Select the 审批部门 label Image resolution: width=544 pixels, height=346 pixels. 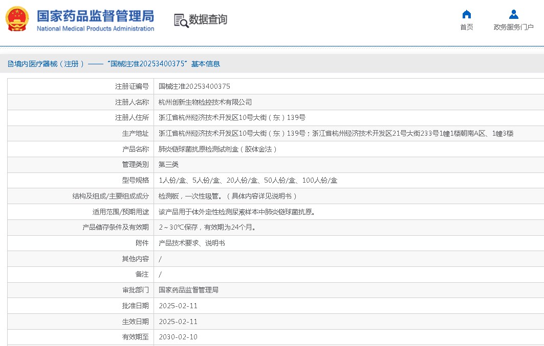tap(135, 290)
